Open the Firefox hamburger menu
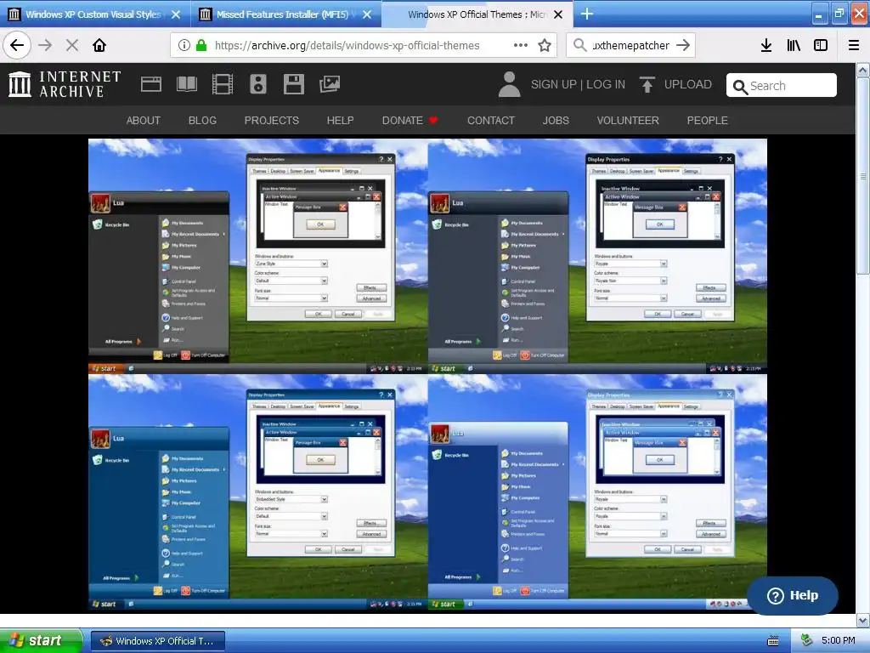The image size is (870, 653). point(854,46)
